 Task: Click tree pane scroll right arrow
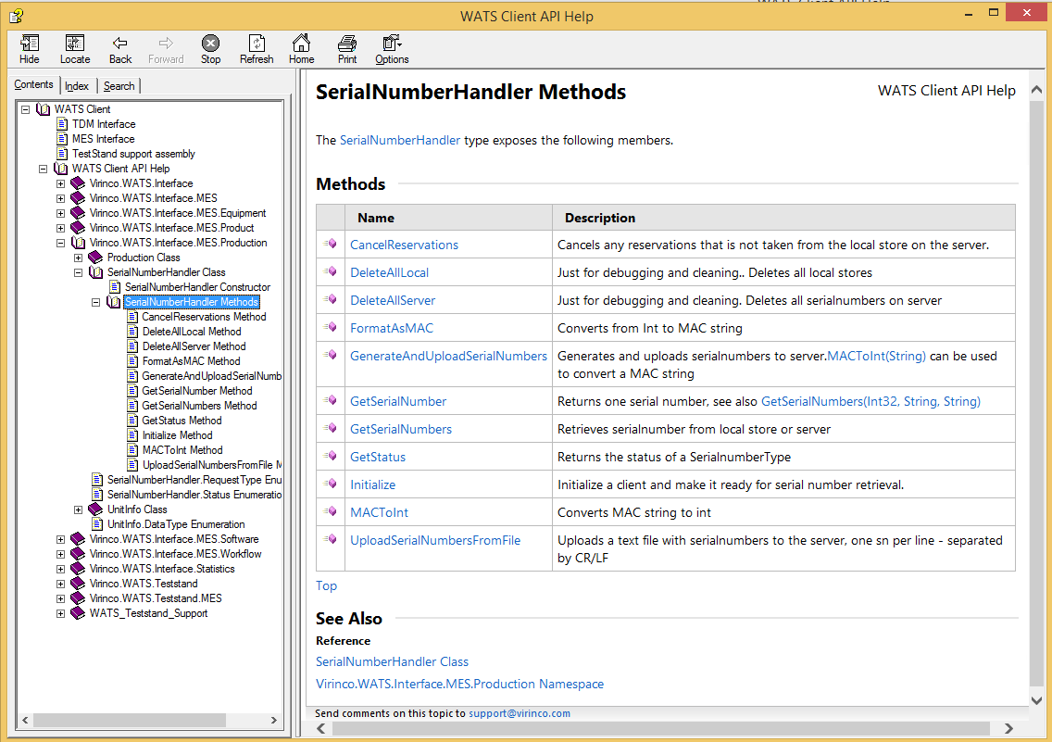(274, 720)
